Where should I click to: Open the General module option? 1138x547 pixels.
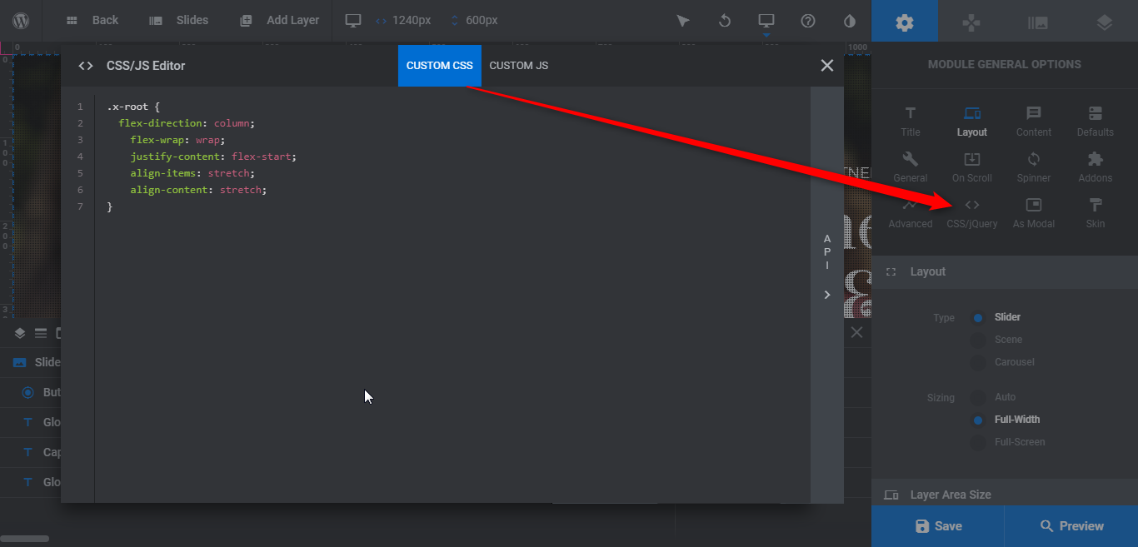click(911, 167)
